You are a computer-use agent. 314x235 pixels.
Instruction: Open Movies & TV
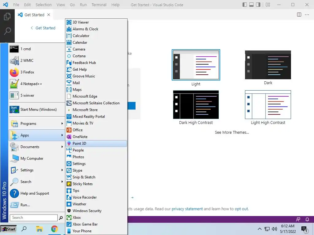(x=96, y=123)
